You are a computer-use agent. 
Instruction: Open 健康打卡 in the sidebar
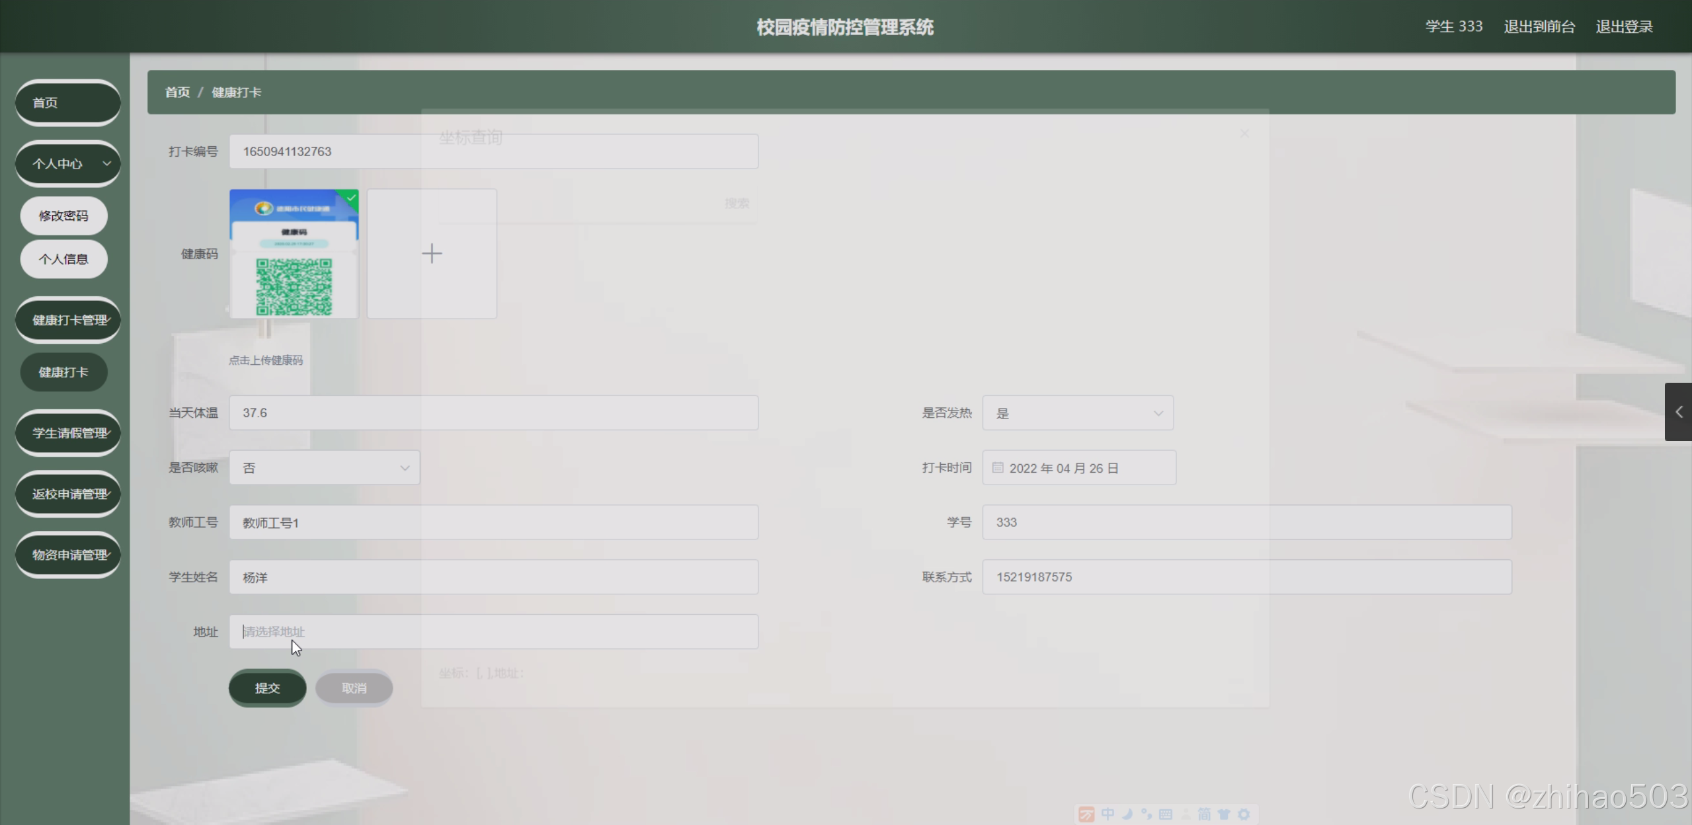click(x=63, y=372)
